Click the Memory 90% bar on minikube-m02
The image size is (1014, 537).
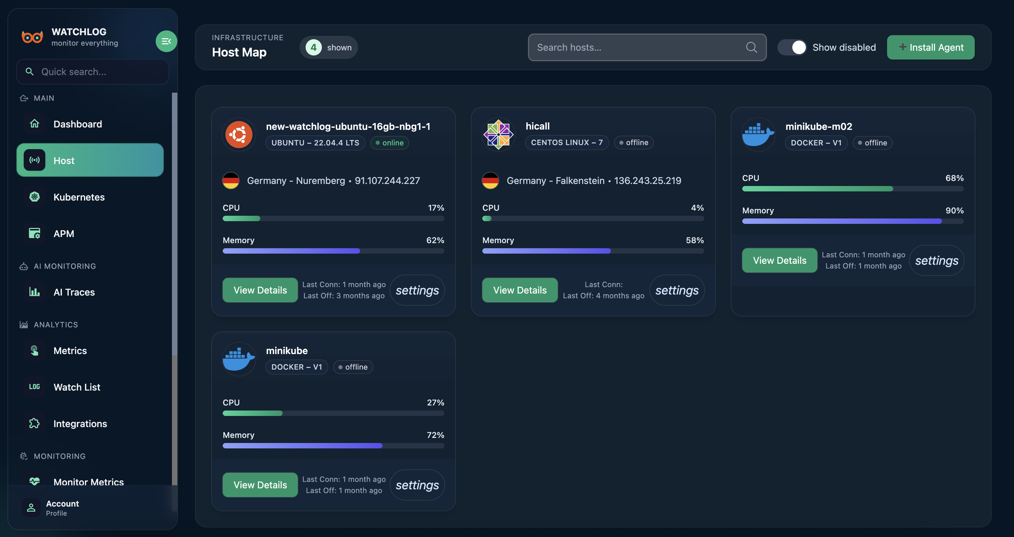pos(853,221)
